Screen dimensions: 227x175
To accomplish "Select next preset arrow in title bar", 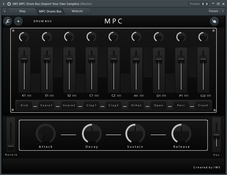I will pos(207,4).
